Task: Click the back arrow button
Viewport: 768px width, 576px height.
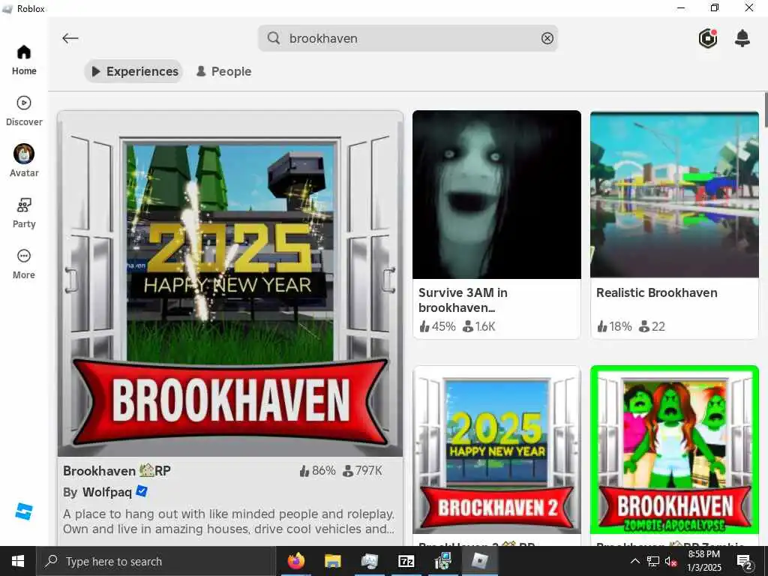Action: [x=70, y=38]
